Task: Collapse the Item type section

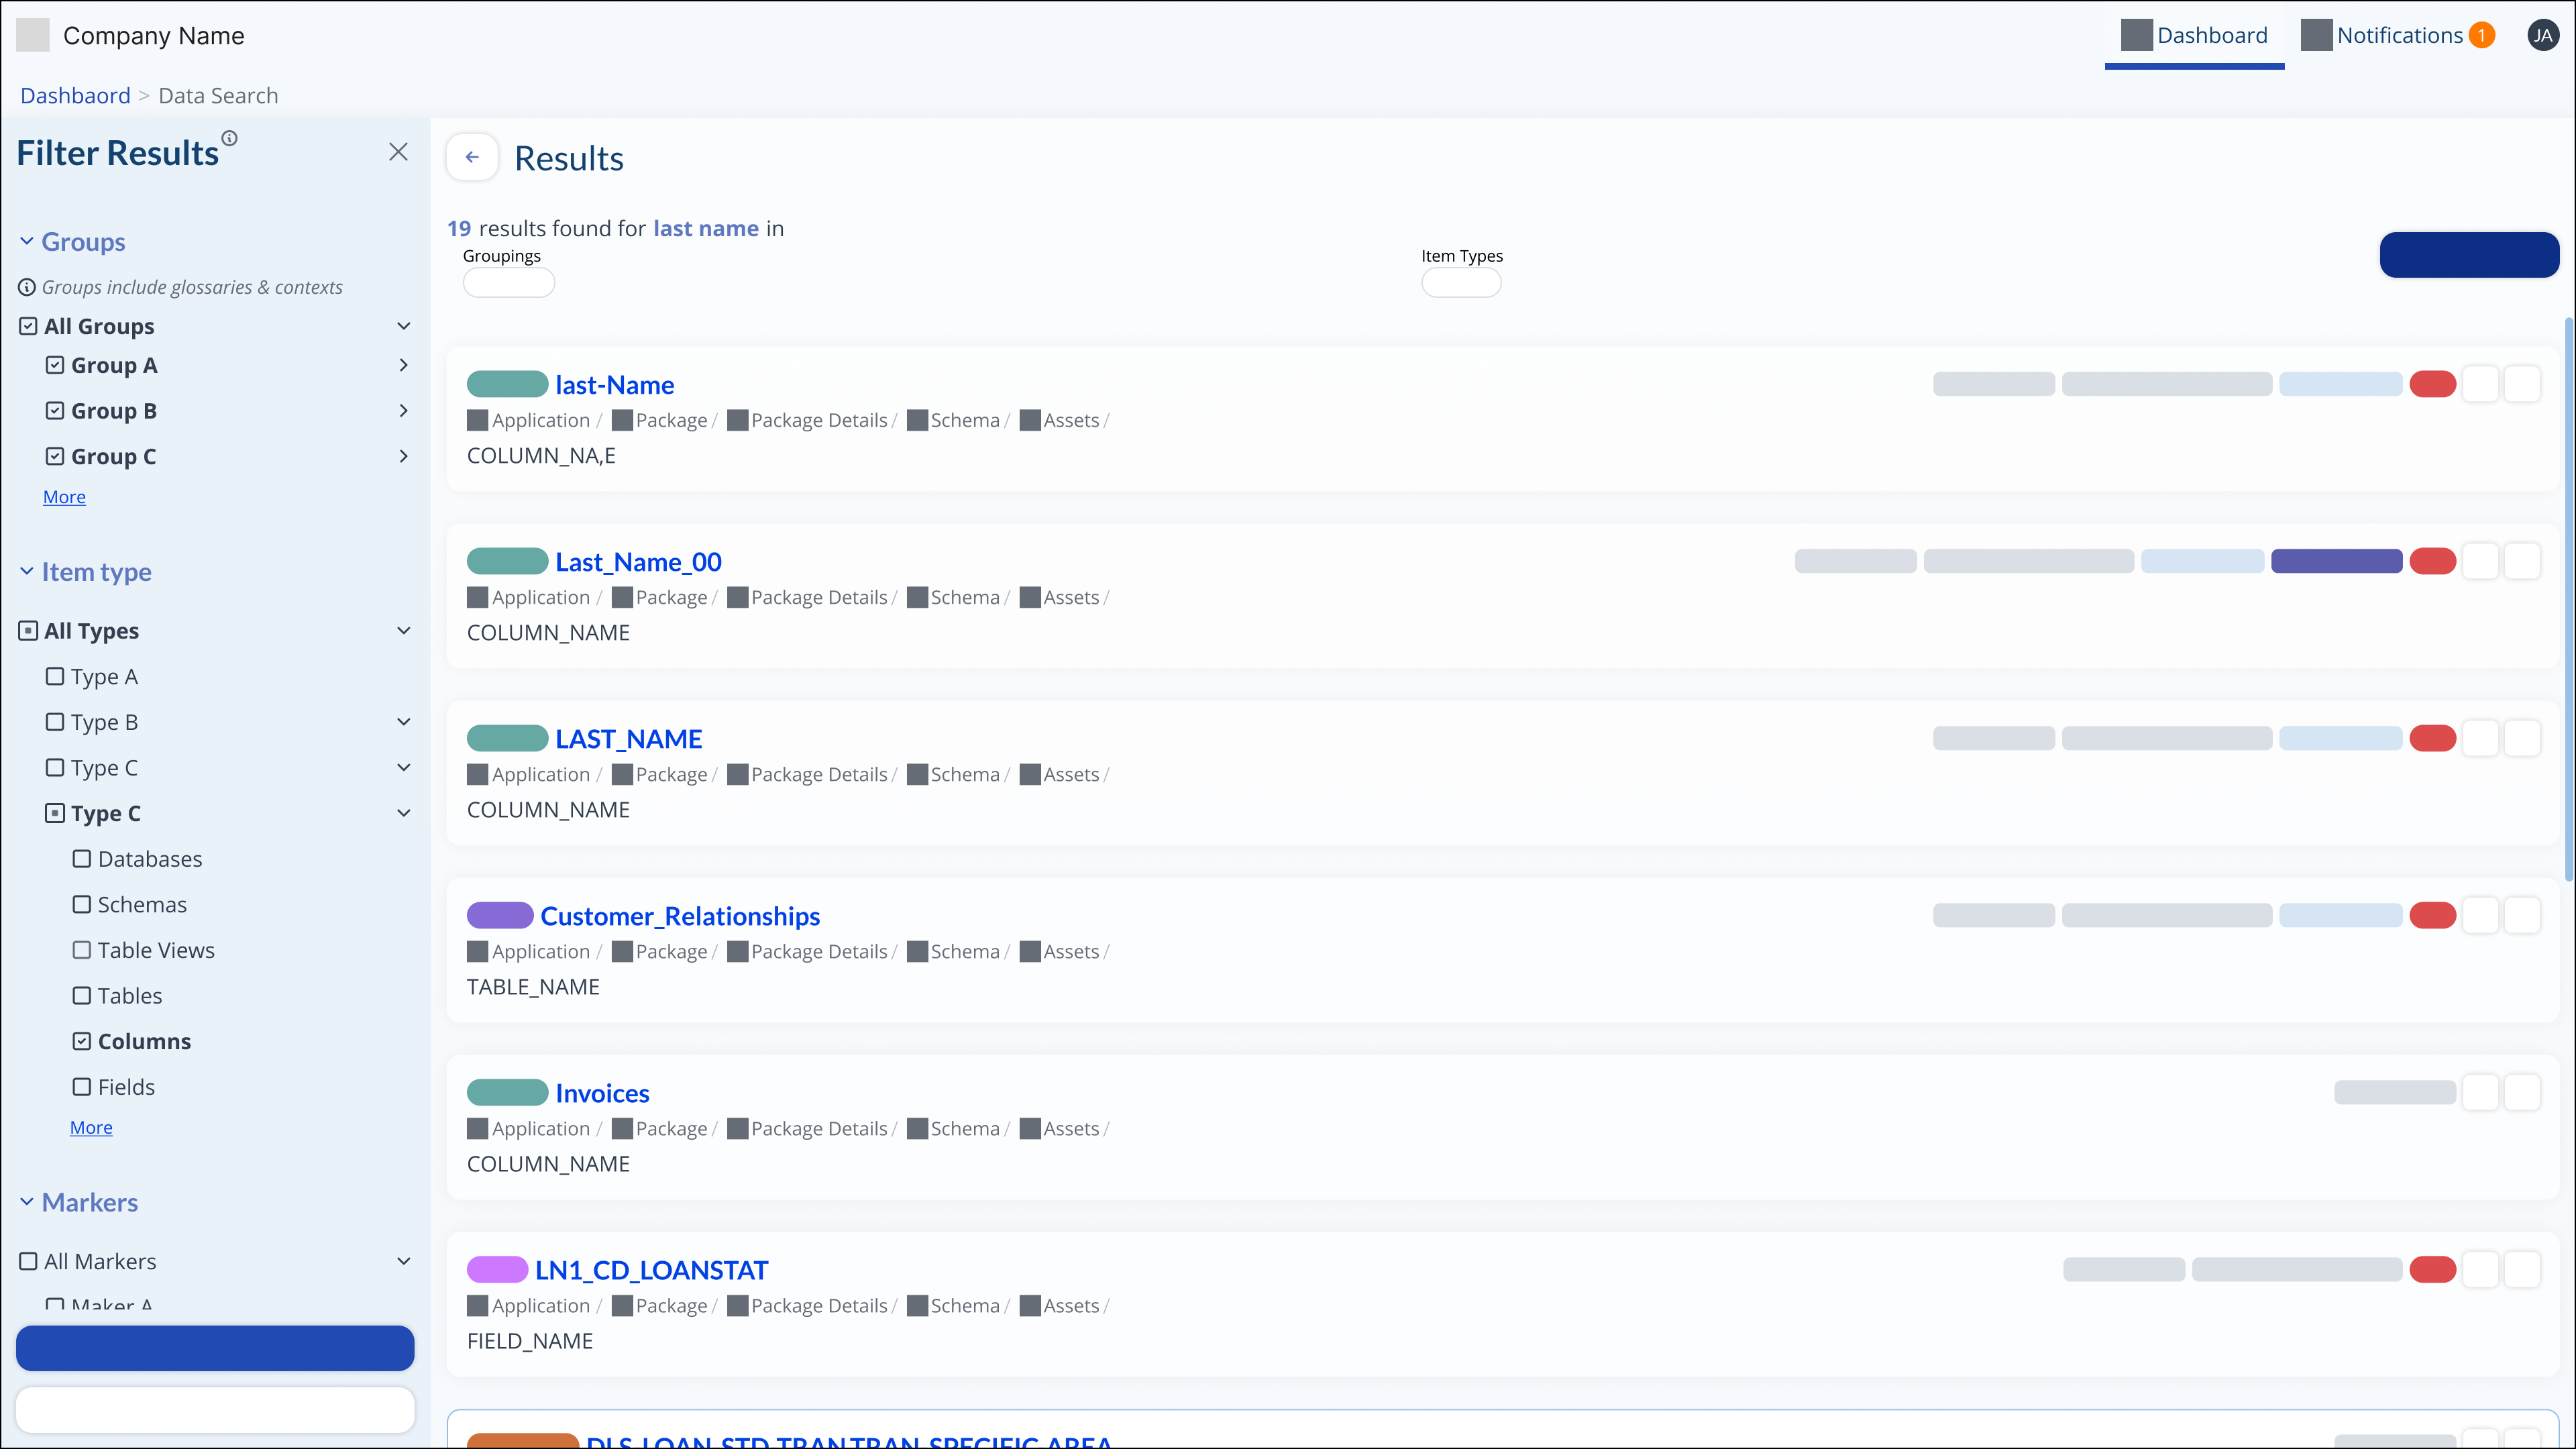Action: point(27,572)
